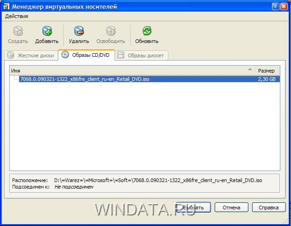291x226 pixels.
Task: Switch to Жесткие диски tab
Action: (31, 55)
